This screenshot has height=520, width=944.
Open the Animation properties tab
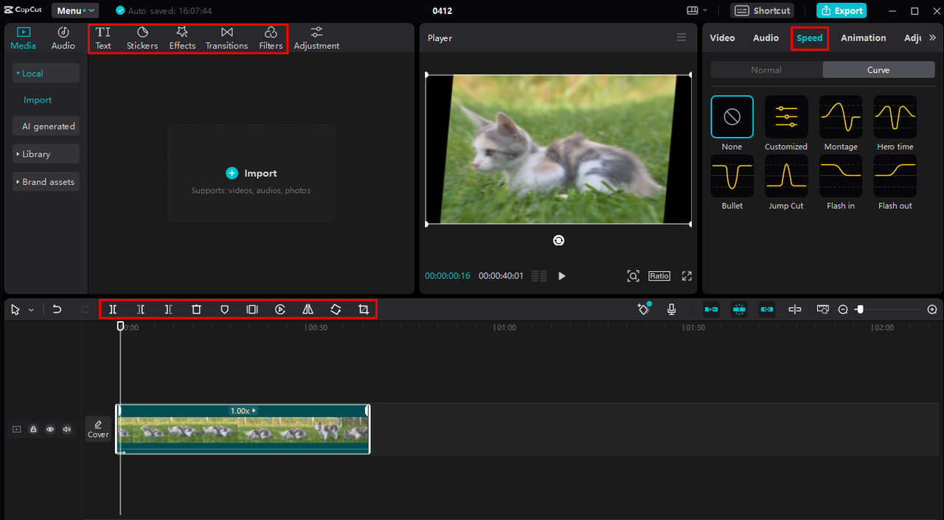pyautogui.click(x=864, y=38)
